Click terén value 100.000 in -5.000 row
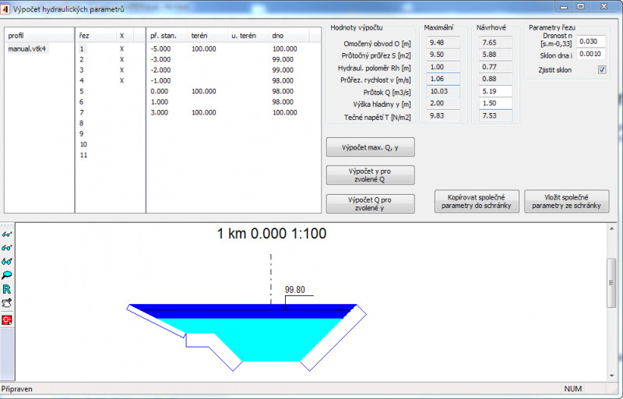The image size is (623, 399). tap(204, 49)
